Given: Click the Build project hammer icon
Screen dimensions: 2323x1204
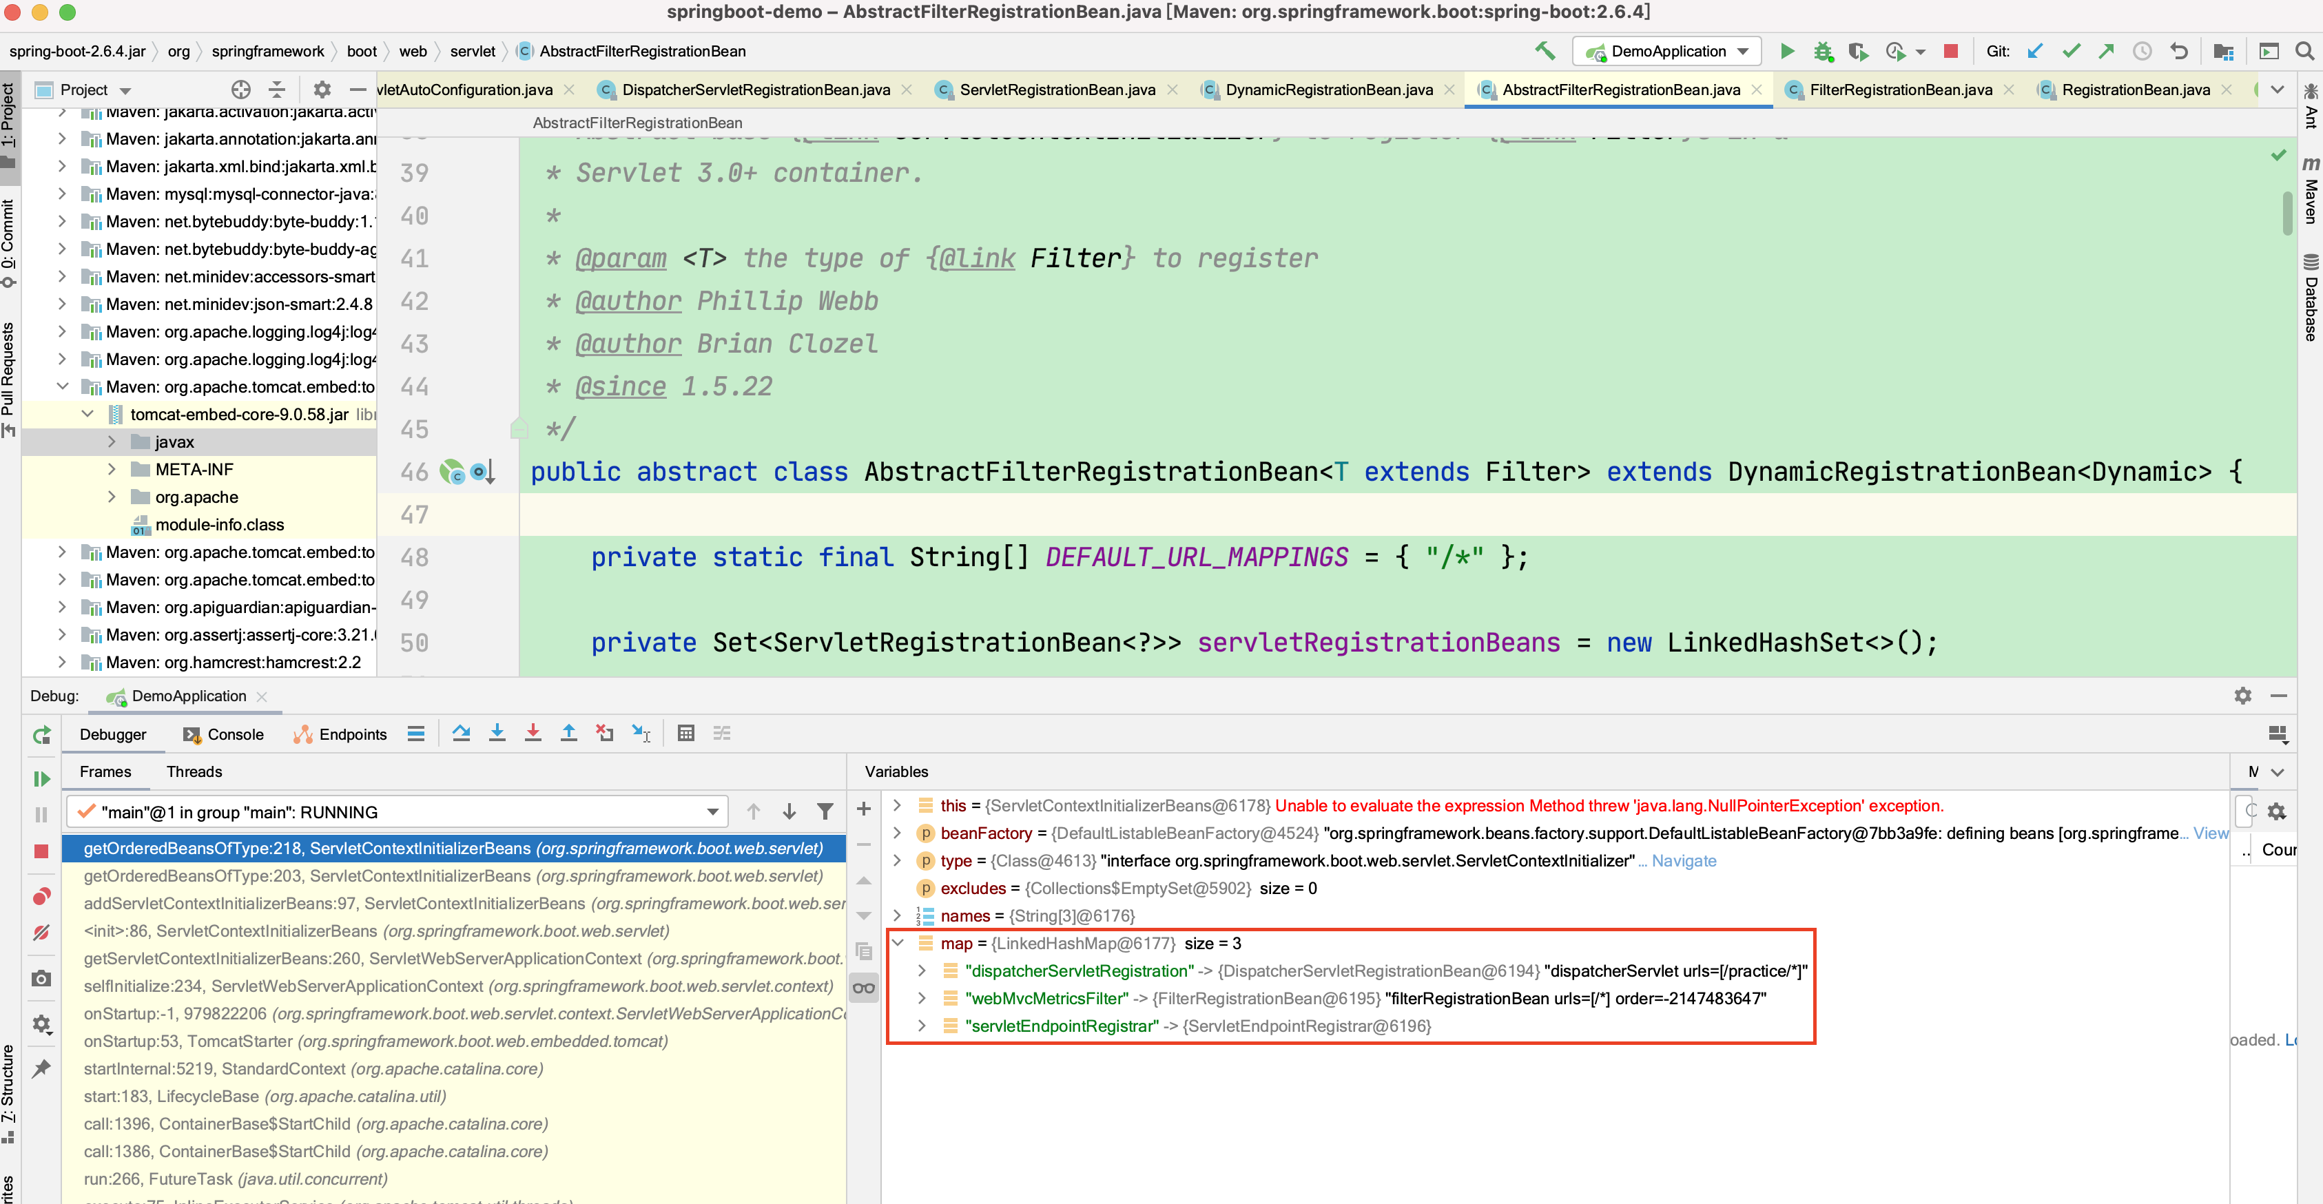Looking at the screenshot, I should pos(1545,52).
